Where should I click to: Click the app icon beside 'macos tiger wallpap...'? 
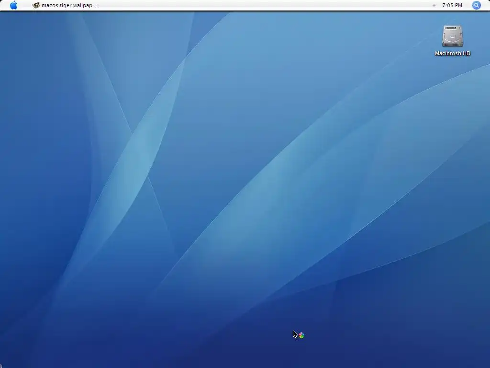coord(36,5)
